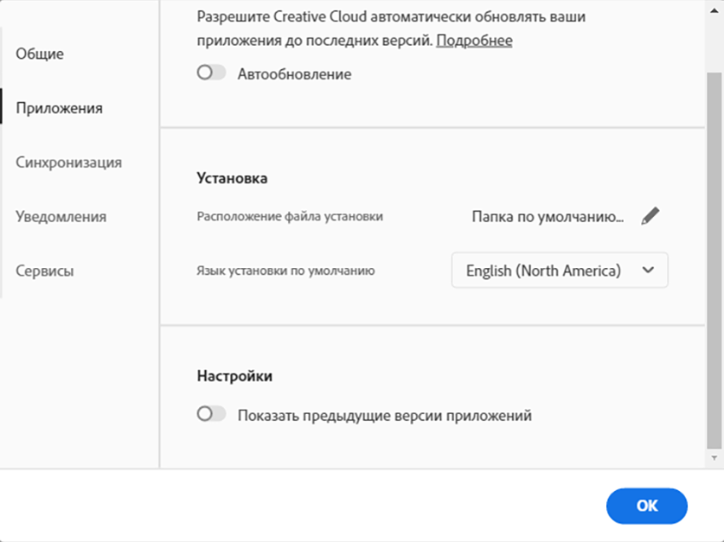Select the Приложения tab in sidebar
Viewport: 724px width, 542px height.
[60, 108]
